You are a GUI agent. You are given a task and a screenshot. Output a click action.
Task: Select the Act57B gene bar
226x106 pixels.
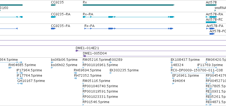[x=211, y=5]
